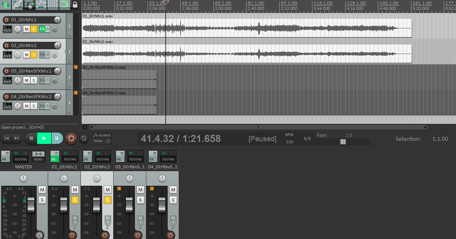
Task: Click the MONO icon on the MASTER strip
Action: (x=38, y=157)
